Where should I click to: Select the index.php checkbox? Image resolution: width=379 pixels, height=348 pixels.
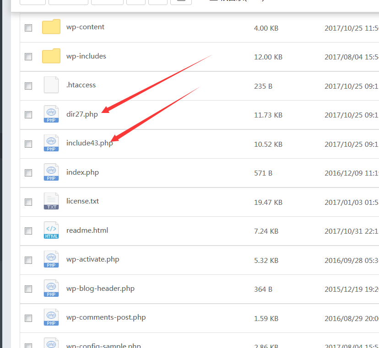tap(28, 173)
